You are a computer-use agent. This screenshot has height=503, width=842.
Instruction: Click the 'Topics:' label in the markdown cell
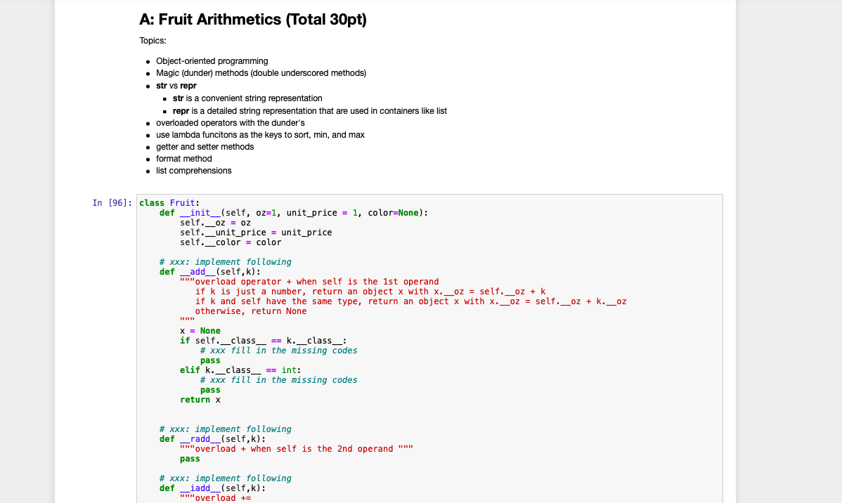pos(152,40)
